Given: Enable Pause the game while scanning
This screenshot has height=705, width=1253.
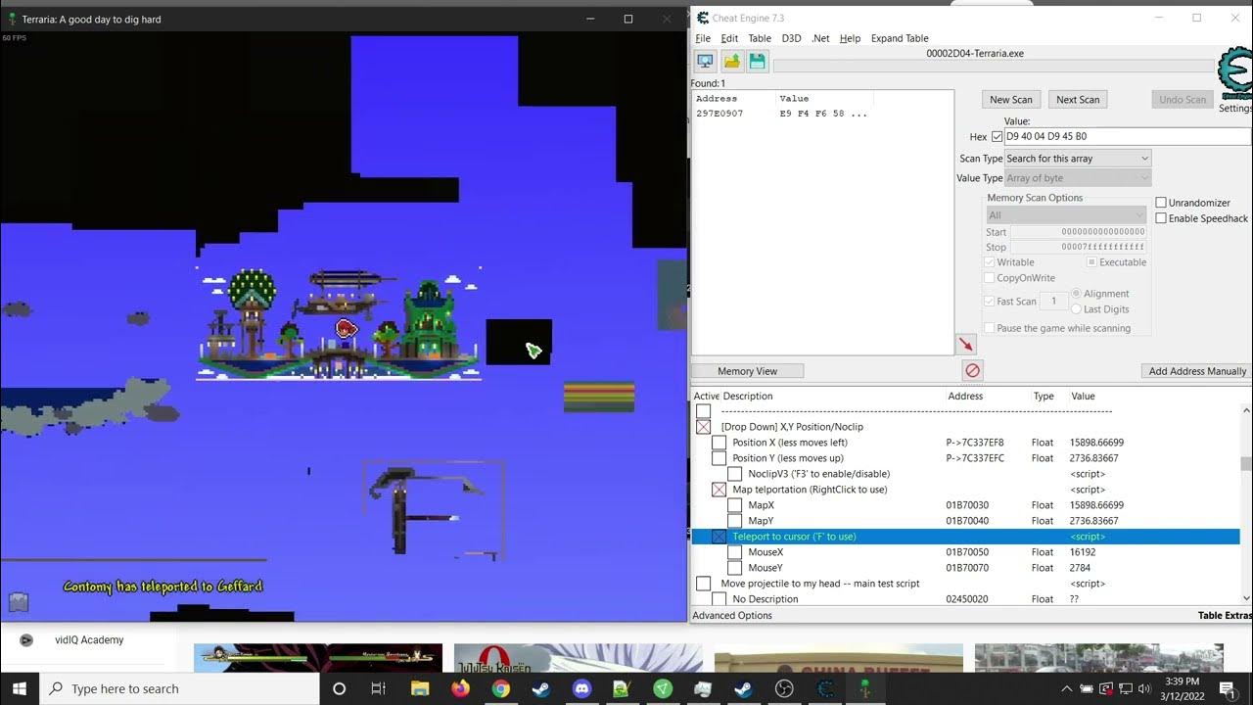Looking at the screenshot, I should [990, 328].
